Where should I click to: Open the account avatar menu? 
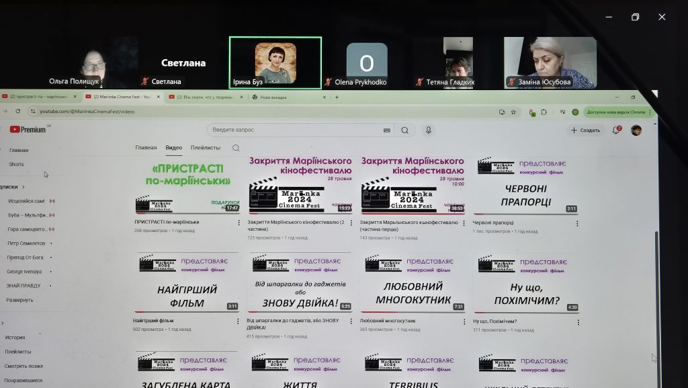click(636, 130)
